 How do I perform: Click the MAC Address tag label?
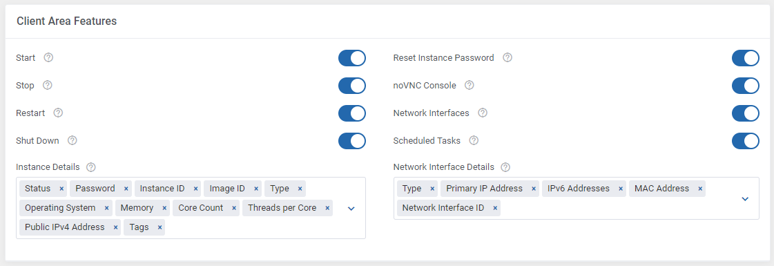[x=662, y=189]
